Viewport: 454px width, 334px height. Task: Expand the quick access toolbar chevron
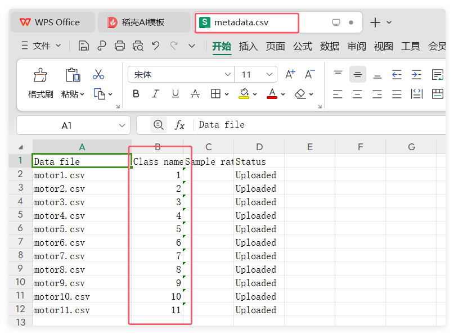pos(192,46)
